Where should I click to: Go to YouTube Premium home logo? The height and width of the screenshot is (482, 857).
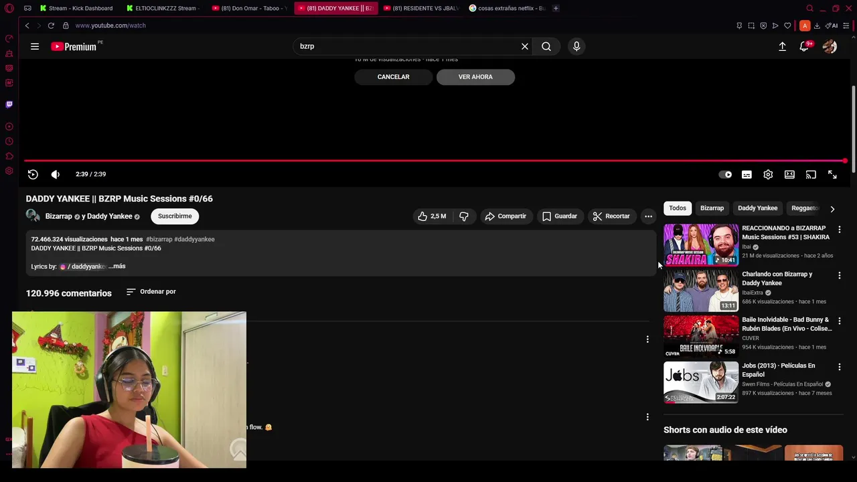point(74,46)
